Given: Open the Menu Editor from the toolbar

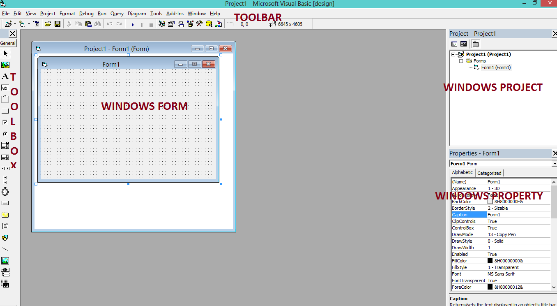Looking at the screenshot, I should [36, 24].
